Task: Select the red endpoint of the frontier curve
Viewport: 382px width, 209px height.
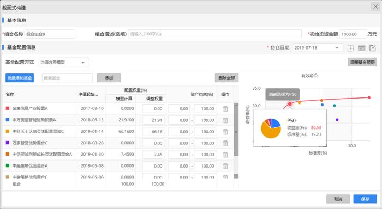Action: pos(369,97)
